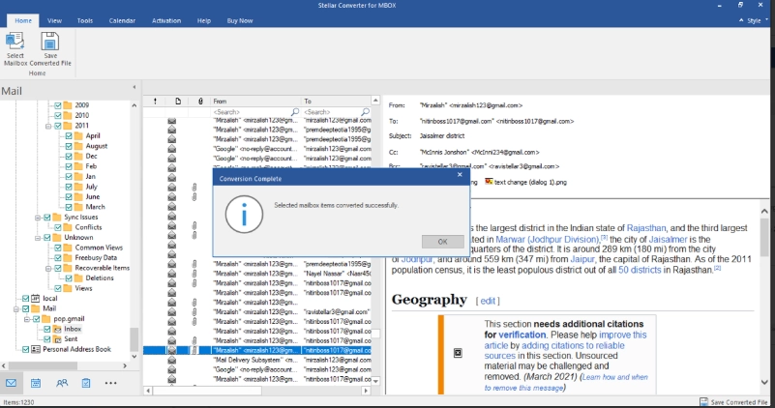Click the Save Converted File ribbon icon
The image size is (775, 408).
point(50,42)
